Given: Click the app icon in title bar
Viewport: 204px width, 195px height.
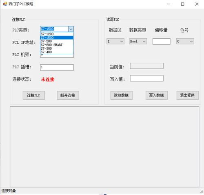Looking at the screenshot, I should [x=5, y=4].
